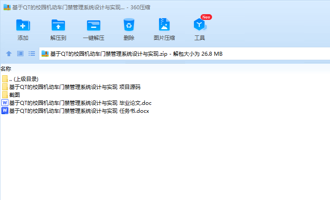The image size is (330, 200).
Task: Click the folder icon of 项目源码
Action: 5,87
